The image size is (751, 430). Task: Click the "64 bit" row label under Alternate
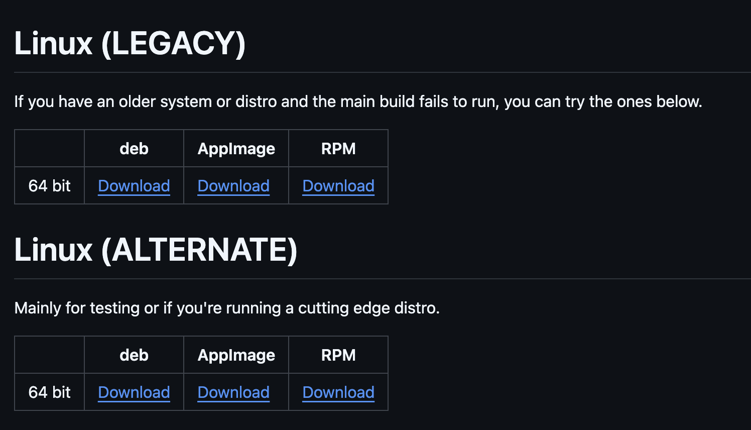click(x=50, y=392)
